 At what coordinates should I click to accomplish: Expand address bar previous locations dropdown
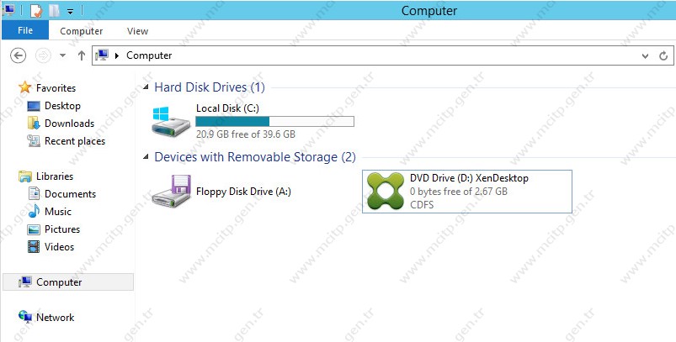pyautogui.click(x=646, y=56)
